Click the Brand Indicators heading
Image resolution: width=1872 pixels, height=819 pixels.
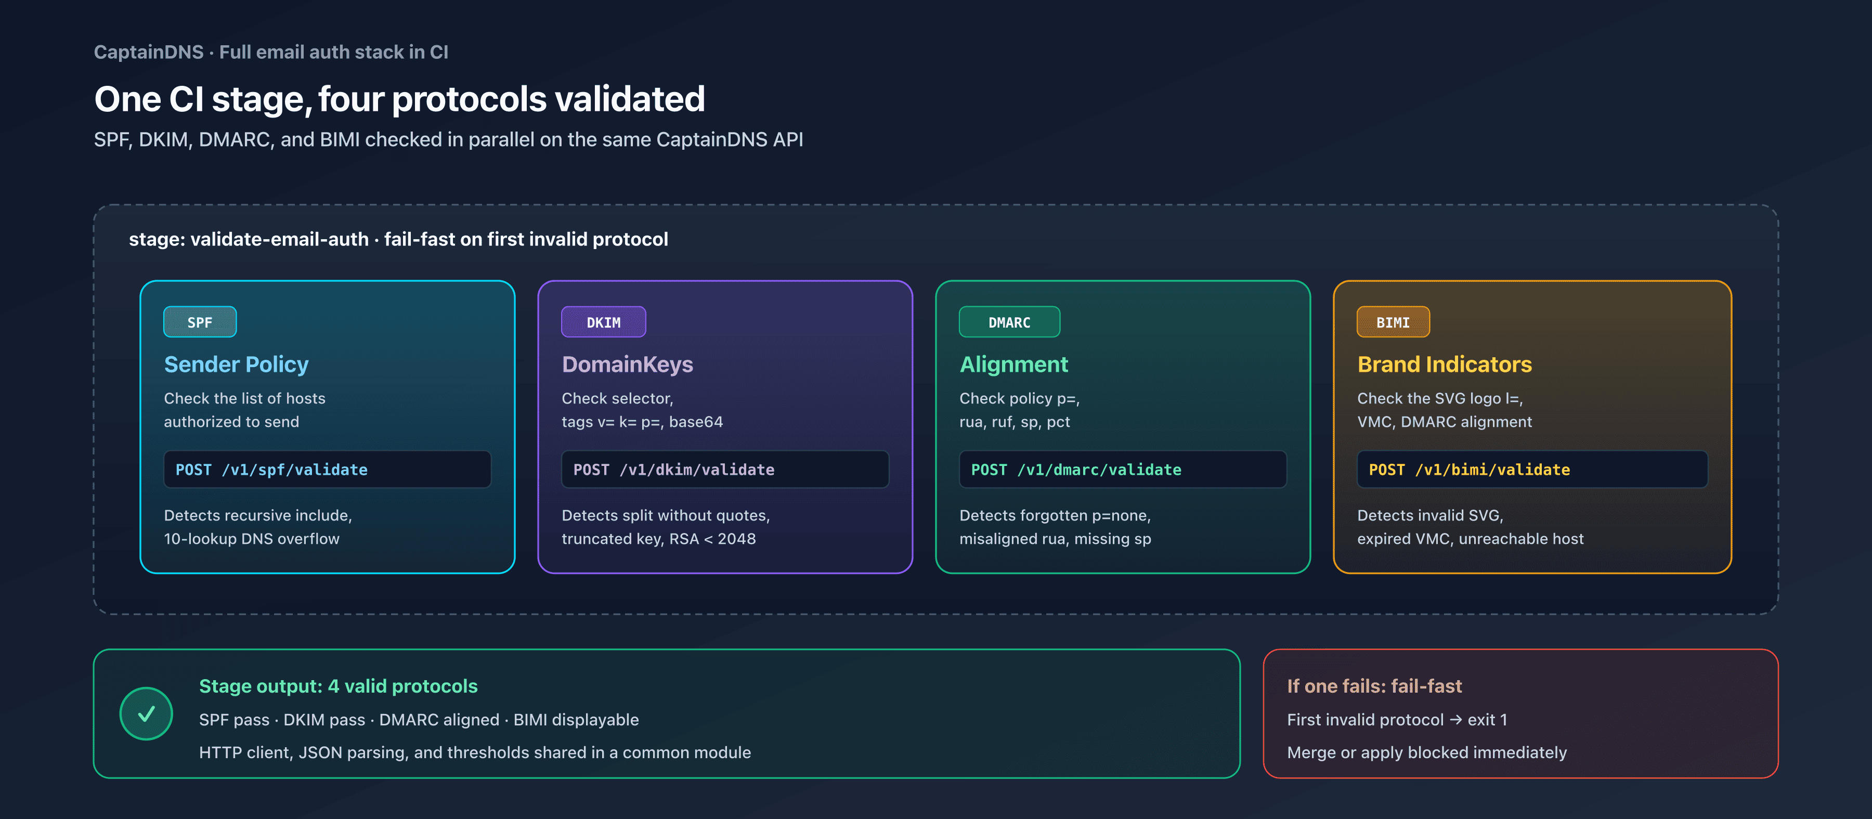[1445, 364]
